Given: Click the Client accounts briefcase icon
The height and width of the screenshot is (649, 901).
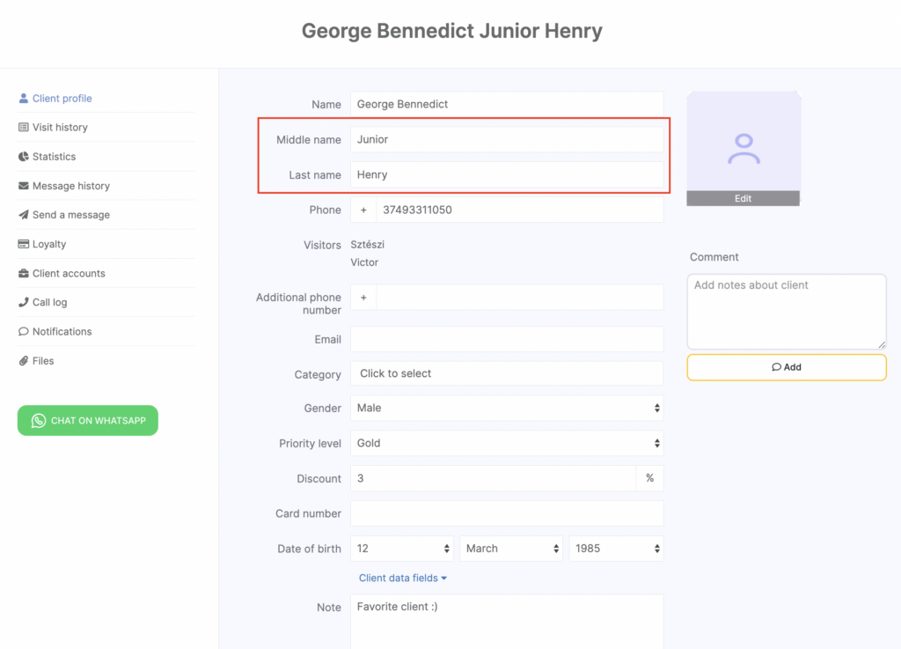Looking at the screenshot, I should pos(24,274).
